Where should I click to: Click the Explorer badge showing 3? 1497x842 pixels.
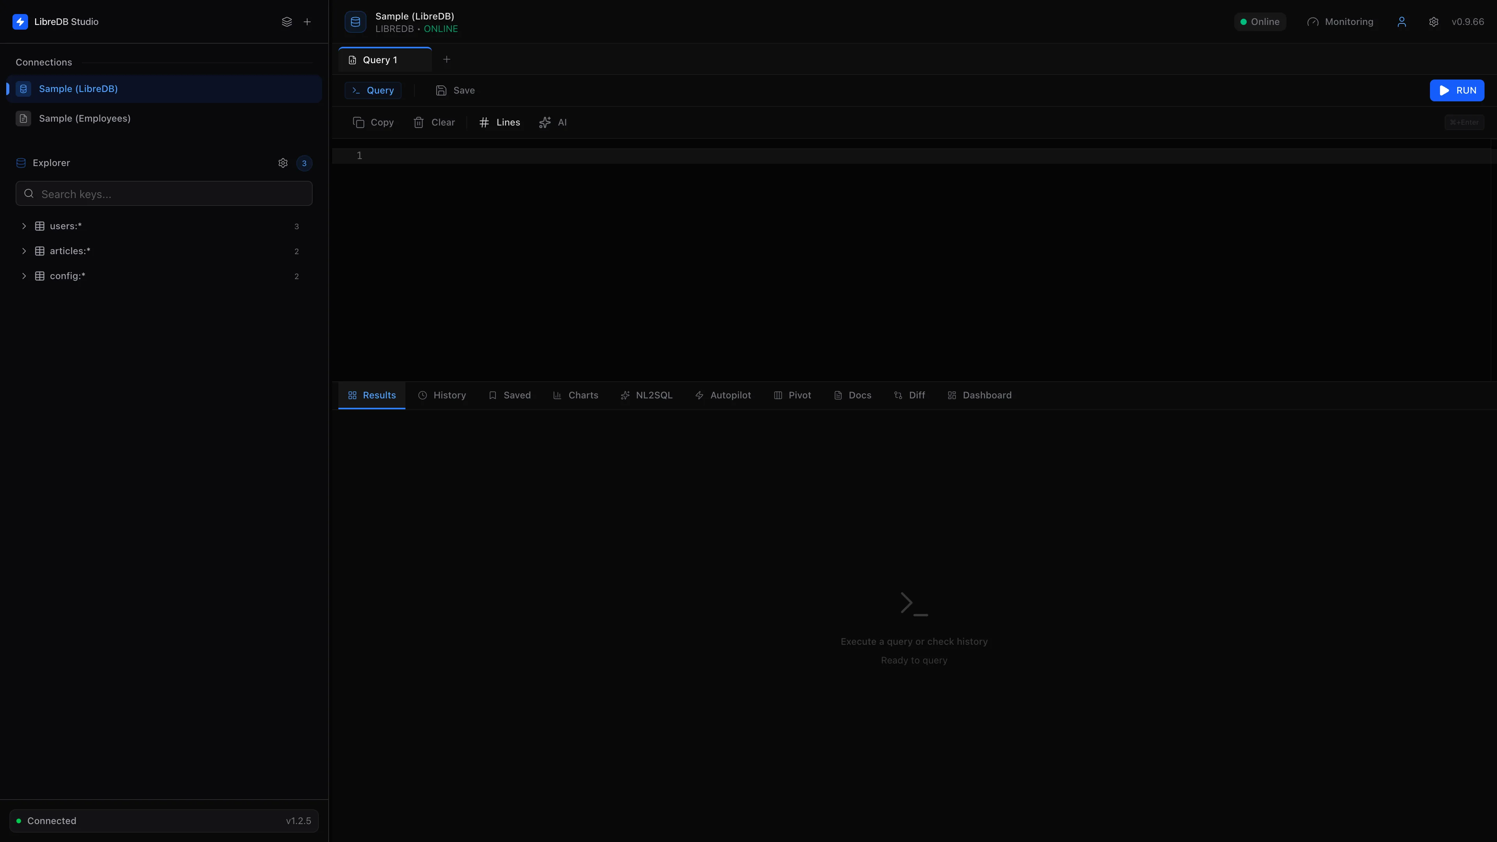[304, 163]
